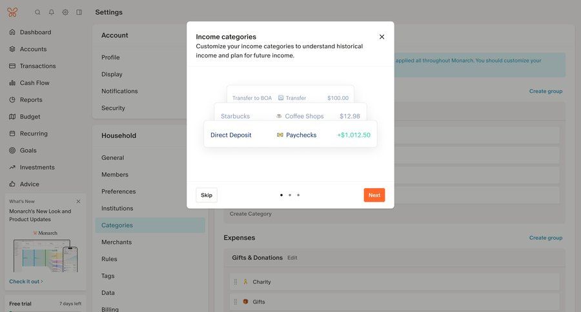Click the Direct Deposit transaction card
The width and height of the screenshot is (581, 312).
click(x=290, y=134)
